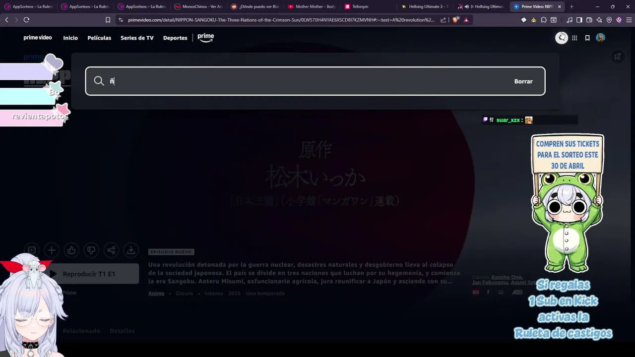
Task: Switch to the Tellonym browser tab
Action: [x=368, y=6]
